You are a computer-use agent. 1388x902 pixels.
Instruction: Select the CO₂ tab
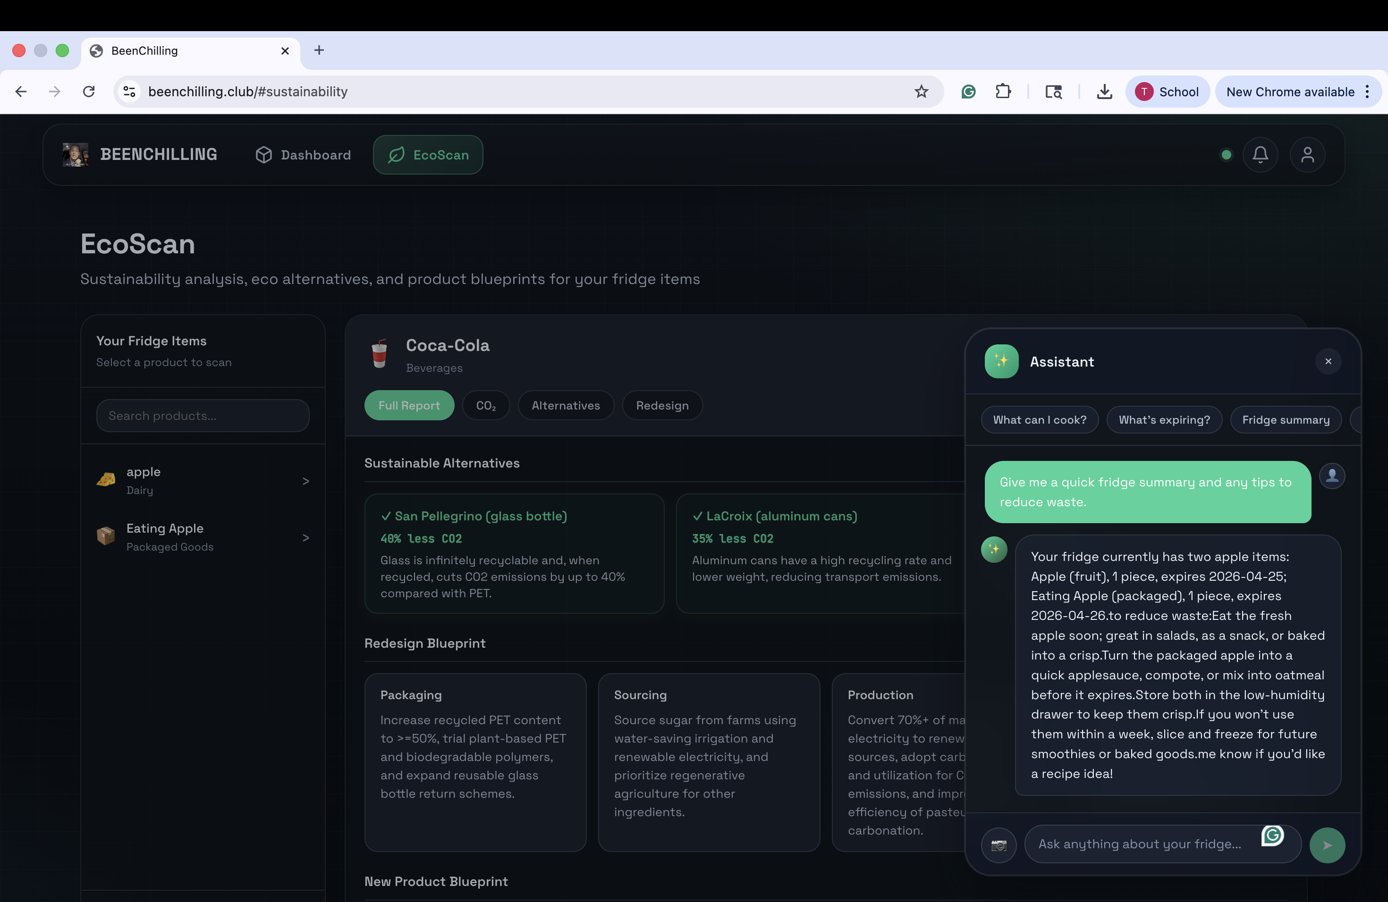[x=486, y=406]
